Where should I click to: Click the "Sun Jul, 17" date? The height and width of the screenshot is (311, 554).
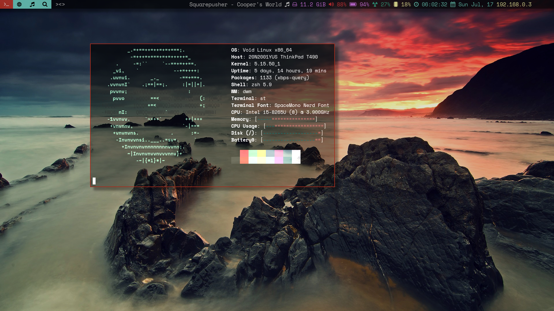click(476, 4)
